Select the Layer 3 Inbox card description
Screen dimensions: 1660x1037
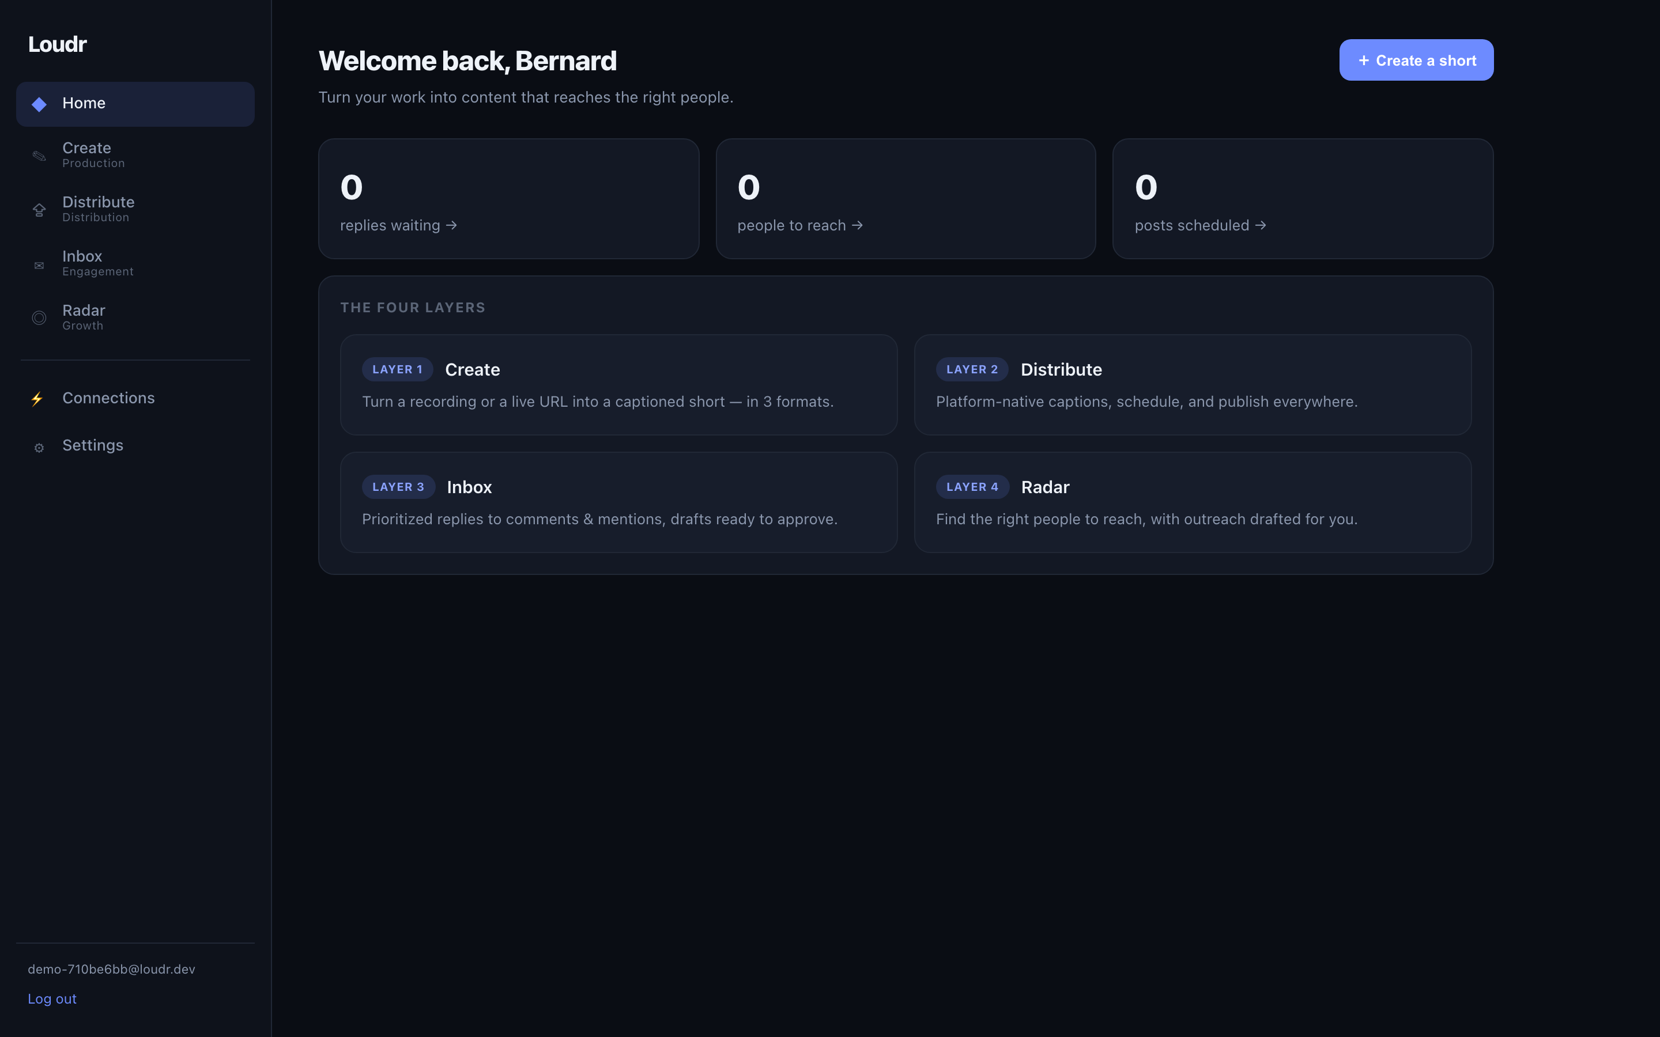[x=599, y=519]
